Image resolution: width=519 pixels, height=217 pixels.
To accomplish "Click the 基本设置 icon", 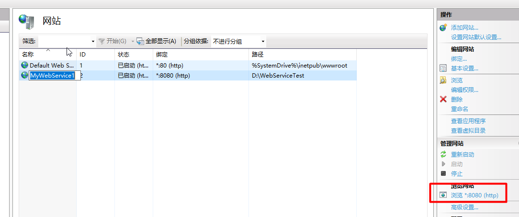I will [x=443, y=69].
